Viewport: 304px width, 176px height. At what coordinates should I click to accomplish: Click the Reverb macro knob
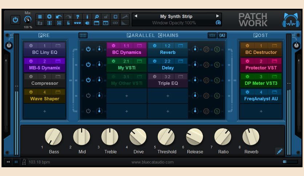251,137
